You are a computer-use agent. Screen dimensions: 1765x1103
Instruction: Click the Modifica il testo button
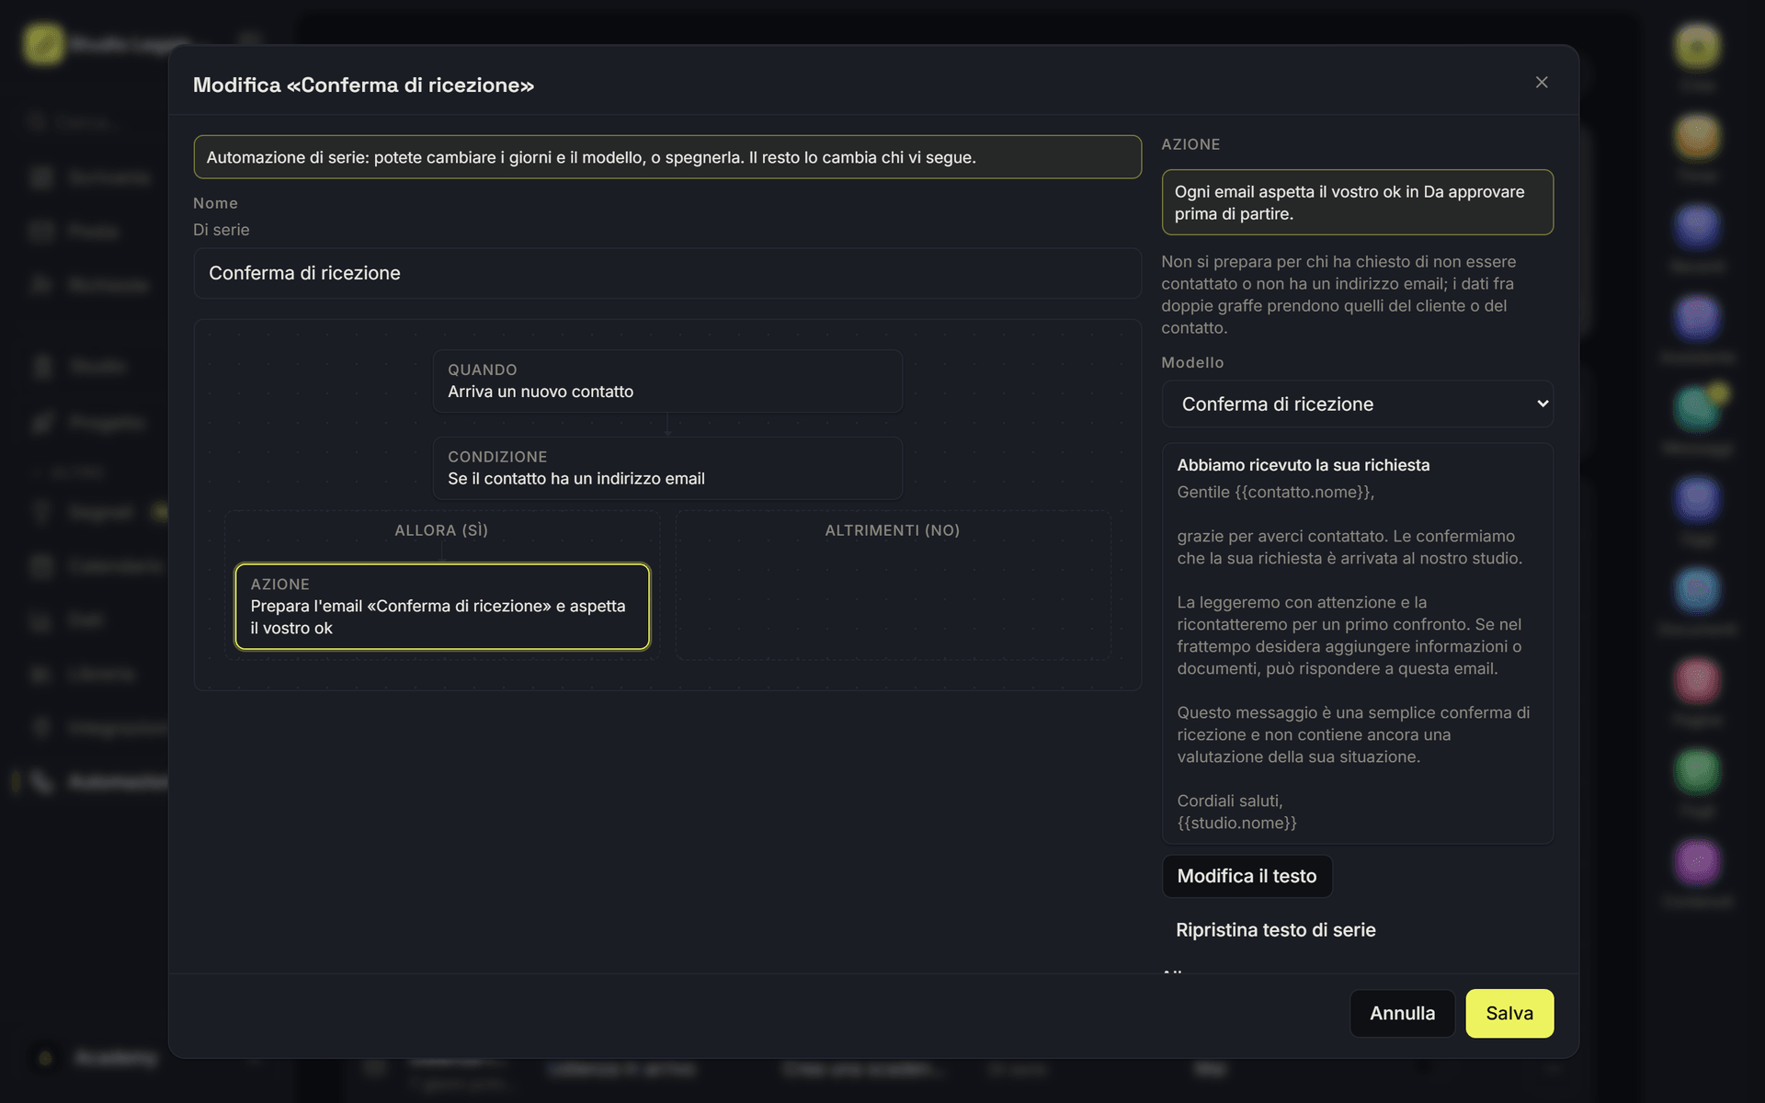click(x=1247, y=876)
